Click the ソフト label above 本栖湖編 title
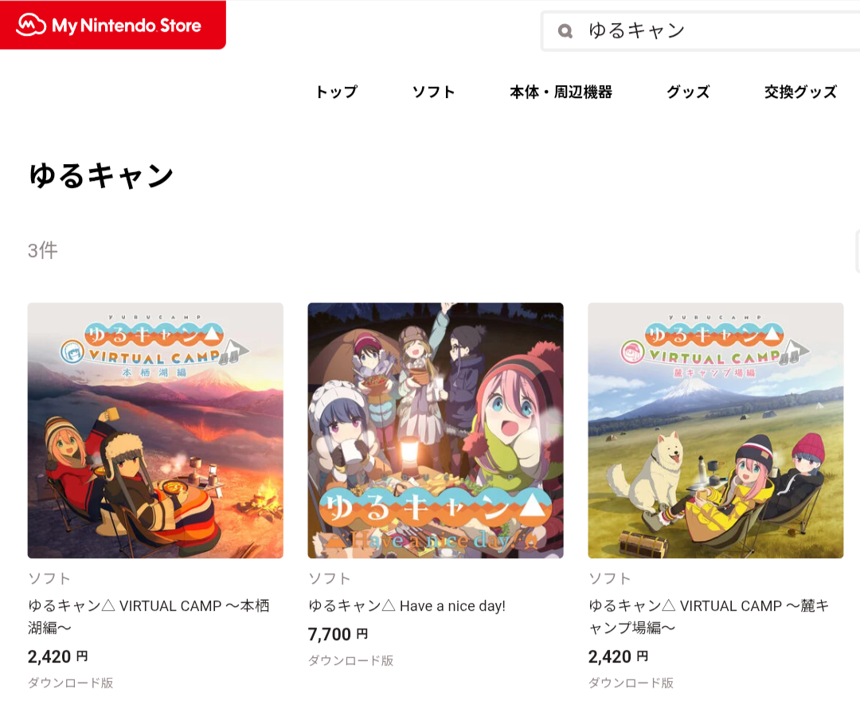This screenshot has height=712, width=860. [x=49, y=578]
